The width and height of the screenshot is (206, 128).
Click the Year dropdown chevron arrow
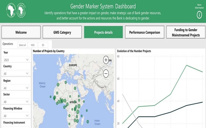click(27, 60)
